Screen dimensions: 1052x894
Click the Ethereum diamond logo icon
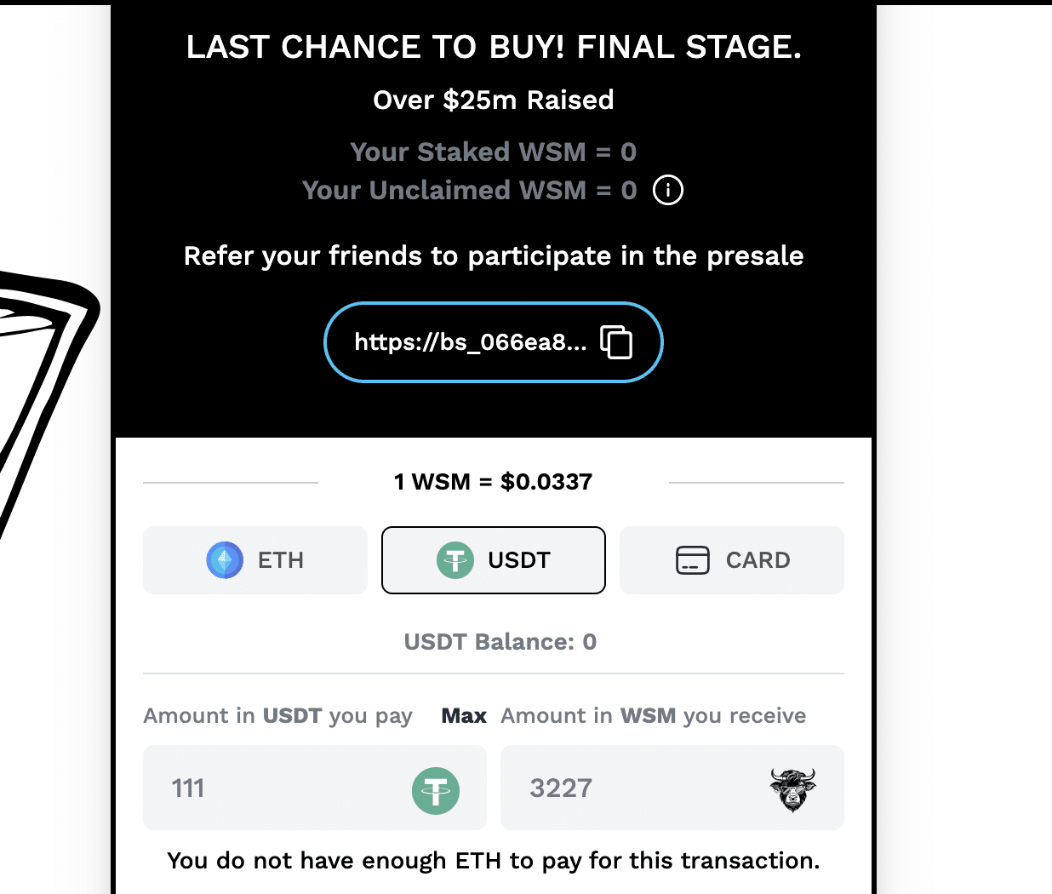[225, 560]
